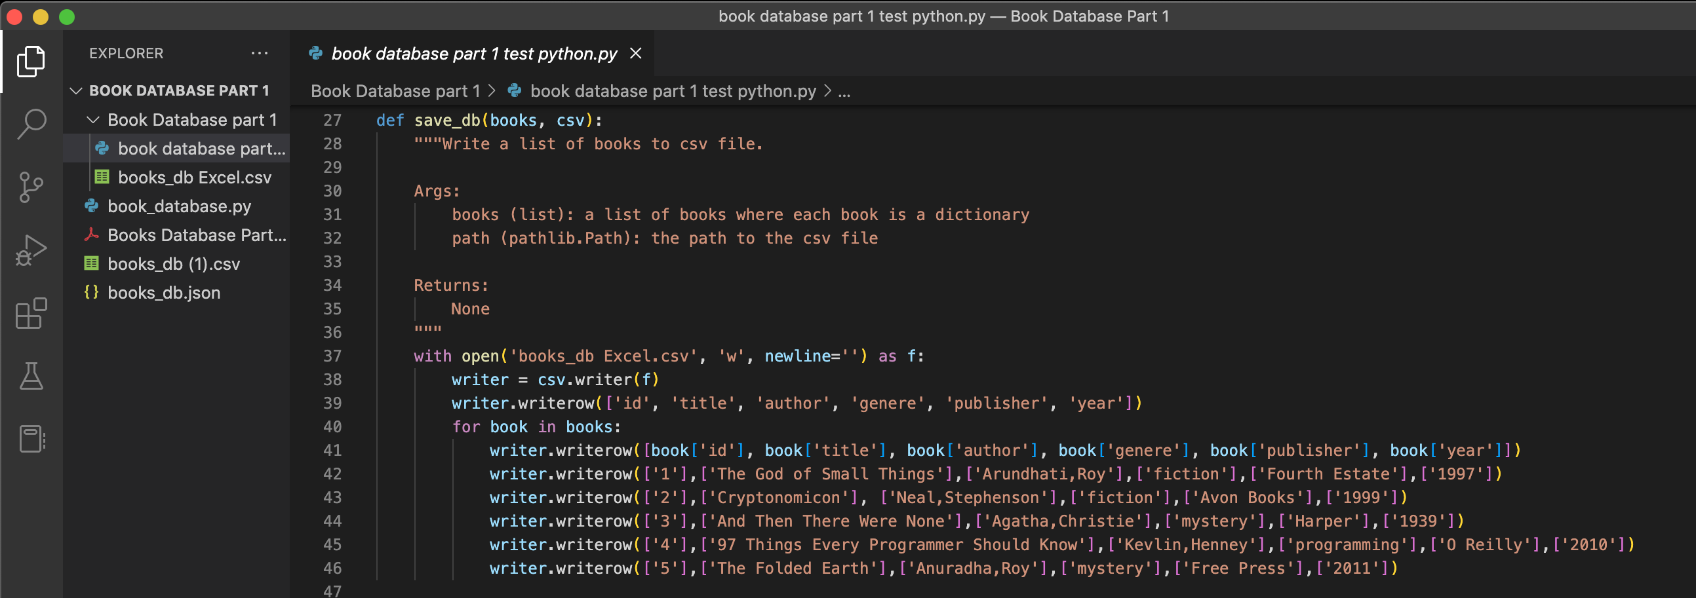The height and width of the screenshot is (598, 1696).
Task: Open the Extensions view
Action: click(31, 314)
